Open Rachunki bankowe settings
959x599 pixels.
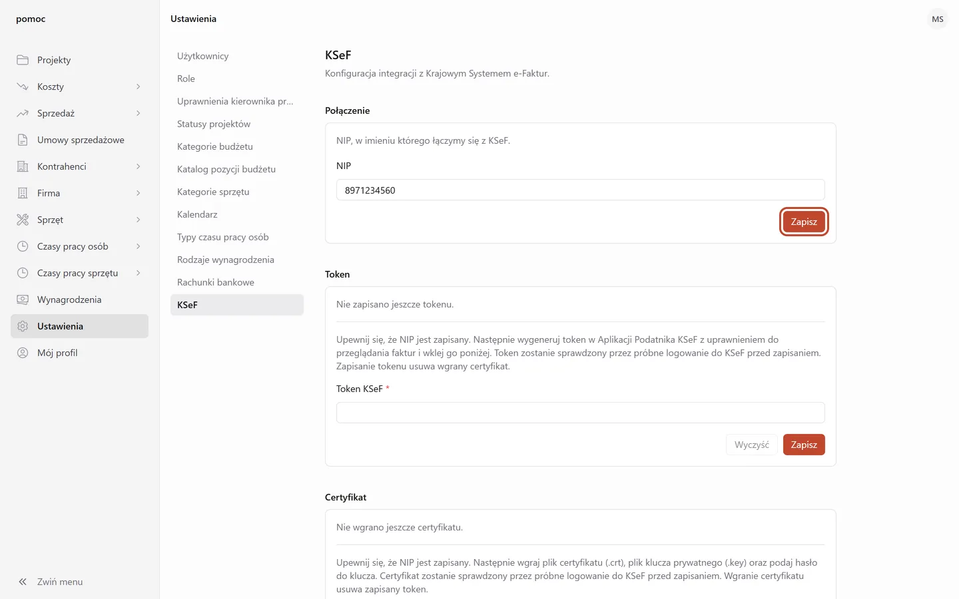pos(237,282)
